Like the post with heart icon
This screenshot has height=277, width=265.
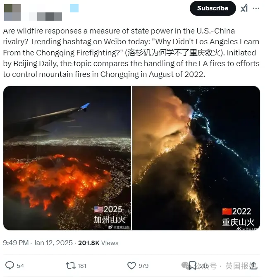click(131, 266)
